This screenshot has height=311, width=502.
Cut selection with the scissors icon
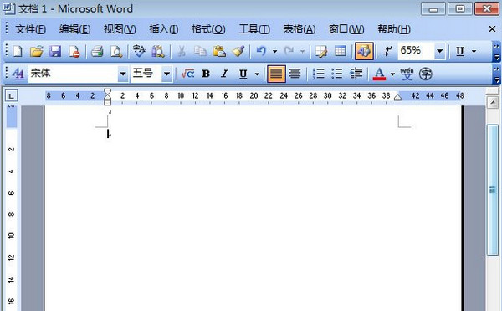(182, 51)
